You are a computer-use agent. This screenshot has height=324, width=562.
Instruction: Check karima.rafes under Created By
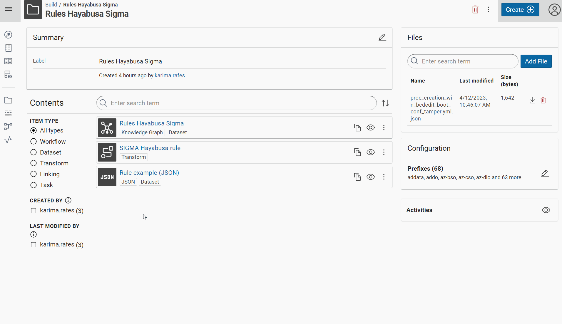click(x=34, y=211)
